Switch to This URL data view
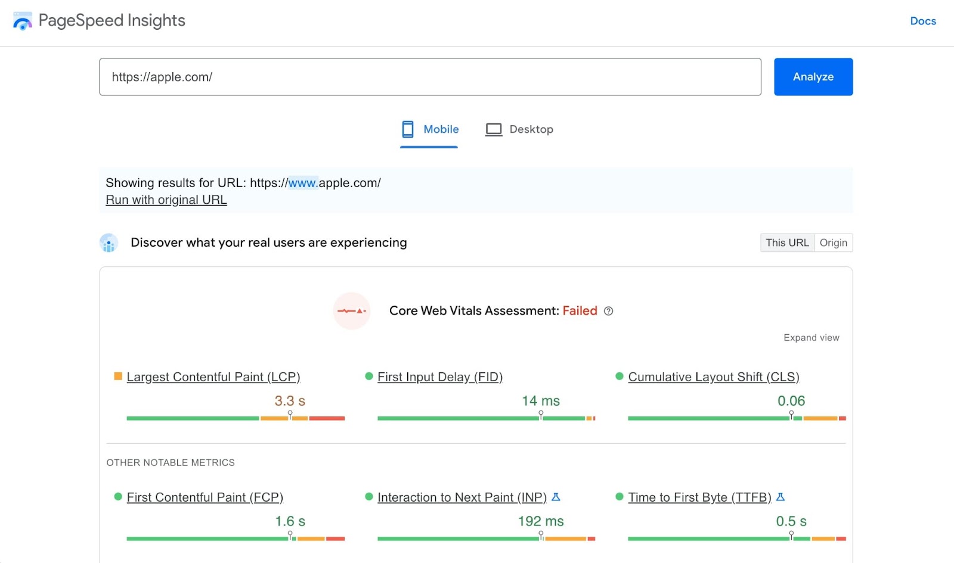 coord(787,242)
